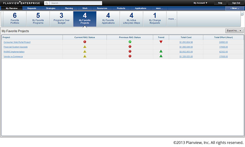
Task: Open Financial System Upgrade link
Action: (x=16, y=47)
